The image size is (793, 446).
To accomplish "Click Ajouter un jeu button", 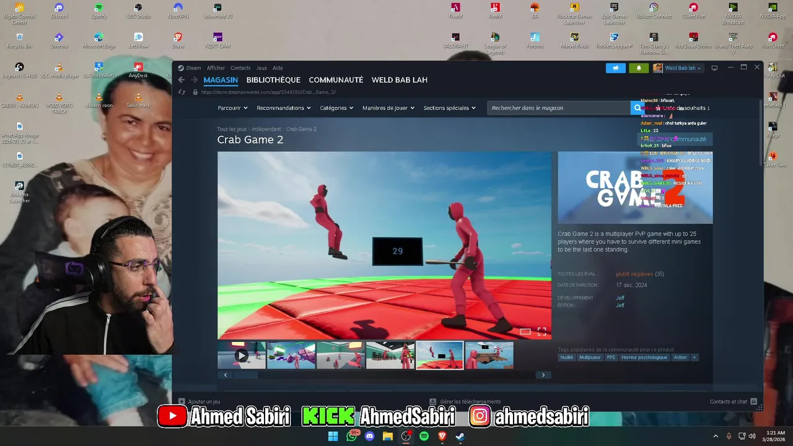I will [199, 401].
